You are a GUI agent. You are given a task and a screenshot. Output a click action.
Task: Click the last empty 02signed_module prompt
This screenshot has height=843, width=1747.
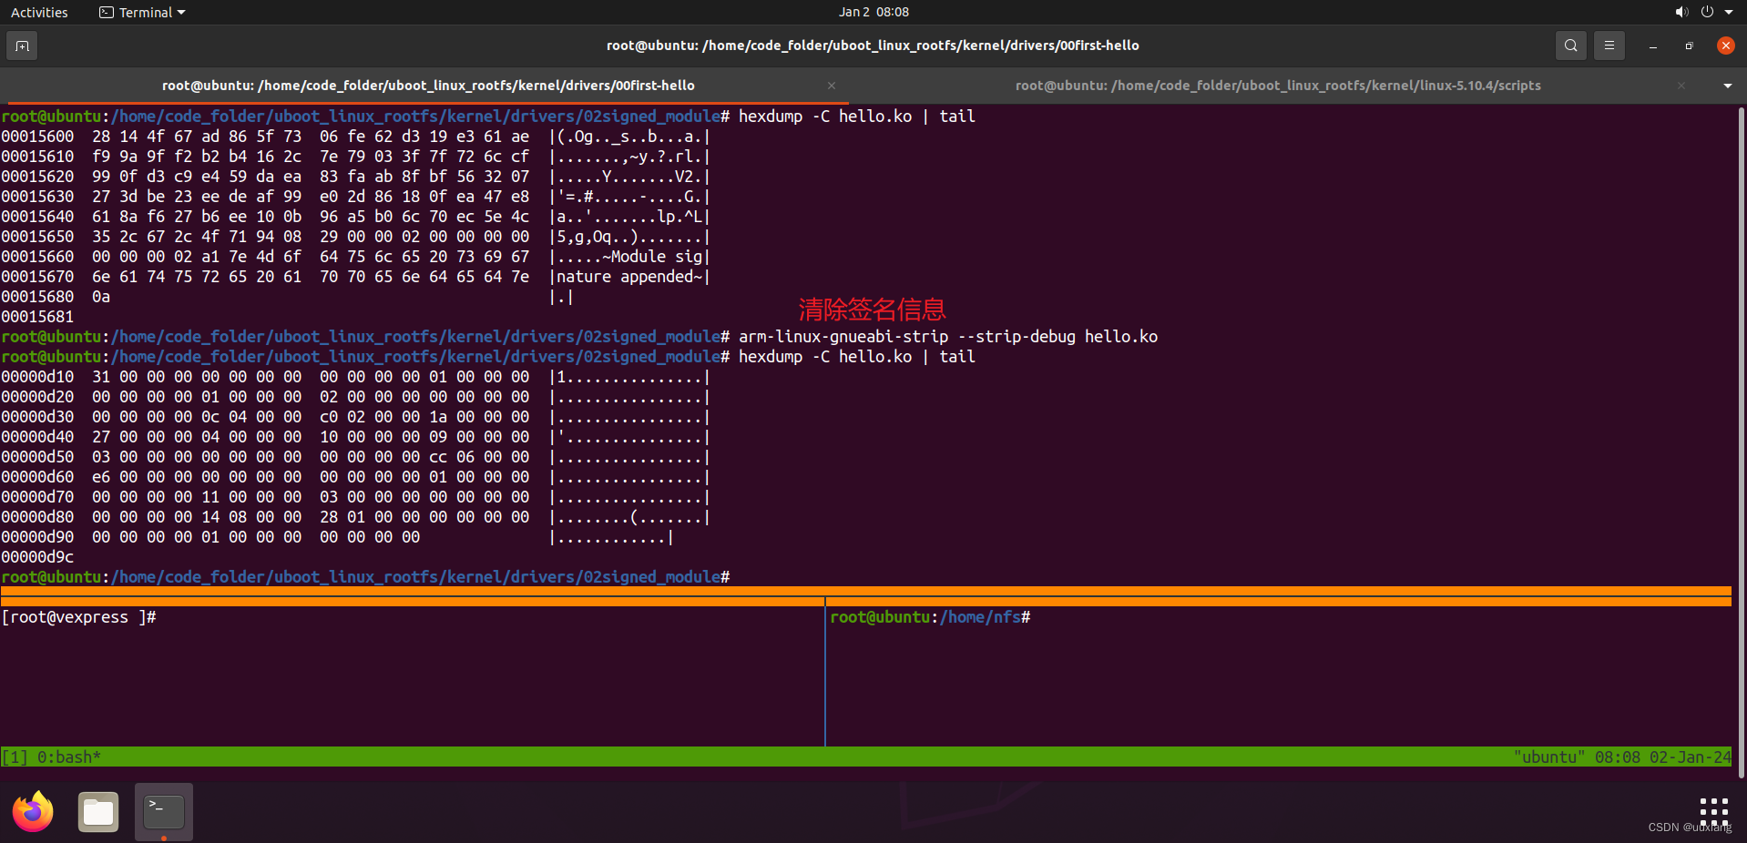tap(366, 577)
